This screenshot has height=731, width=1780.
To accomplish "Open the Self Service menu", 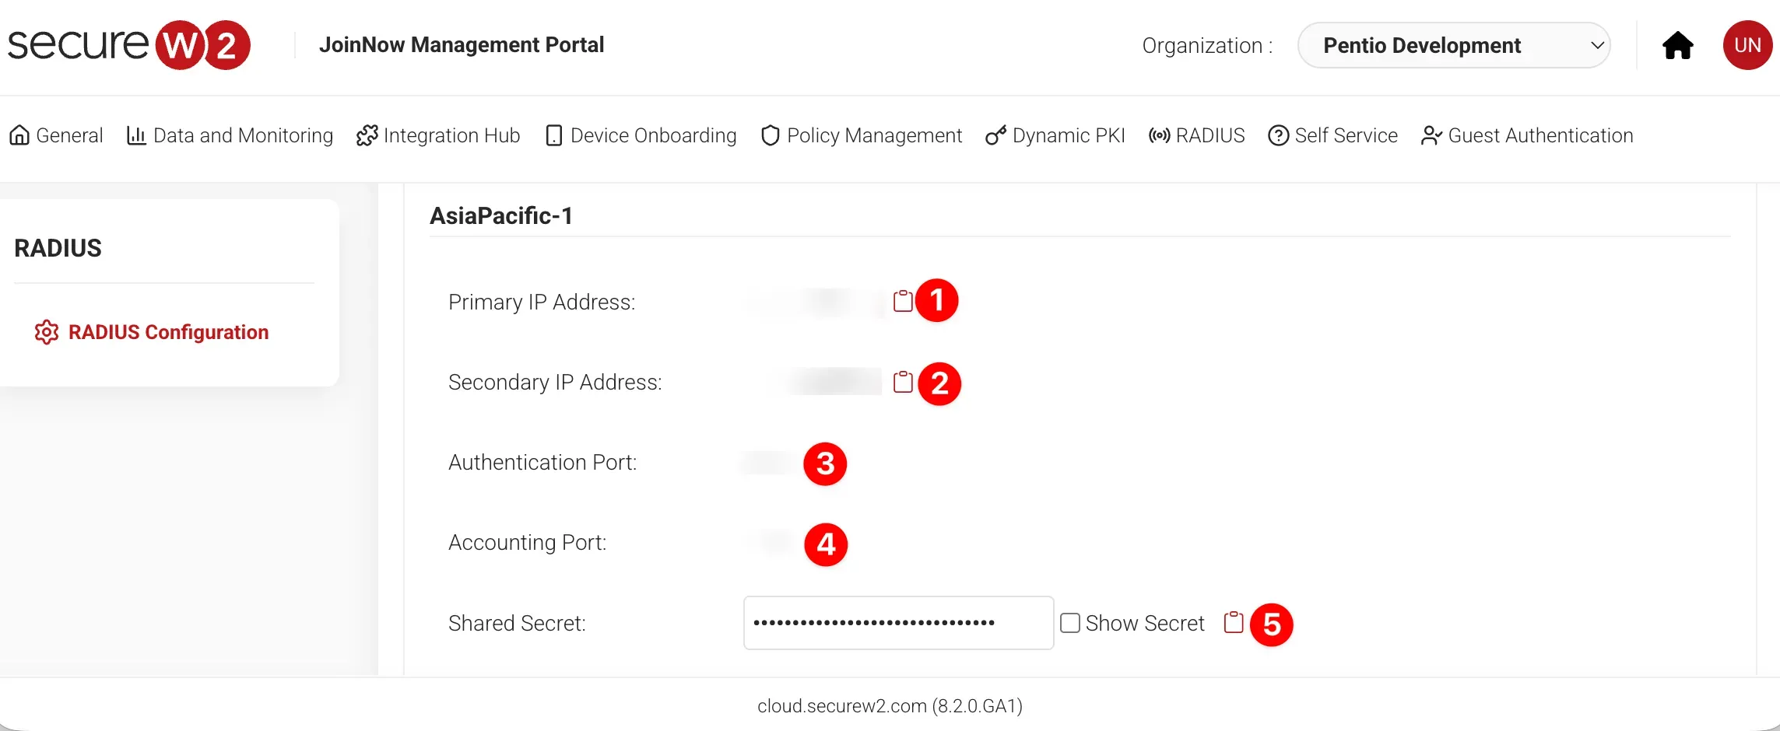I will click(x=1333, y=135).
